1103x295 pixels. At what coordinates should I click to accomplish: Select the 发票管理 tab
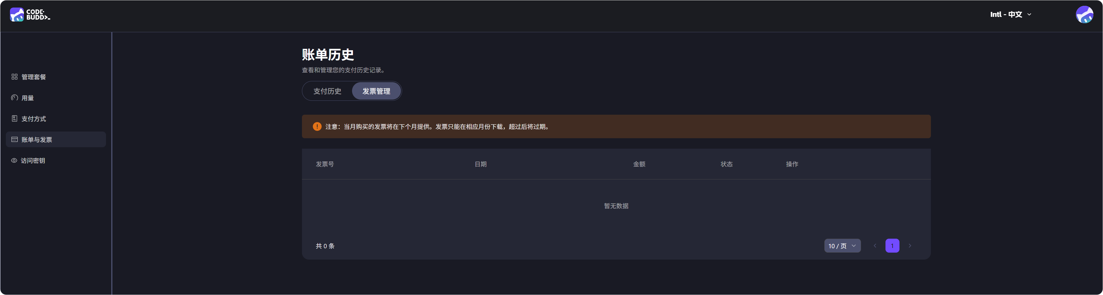click(376, 91)
